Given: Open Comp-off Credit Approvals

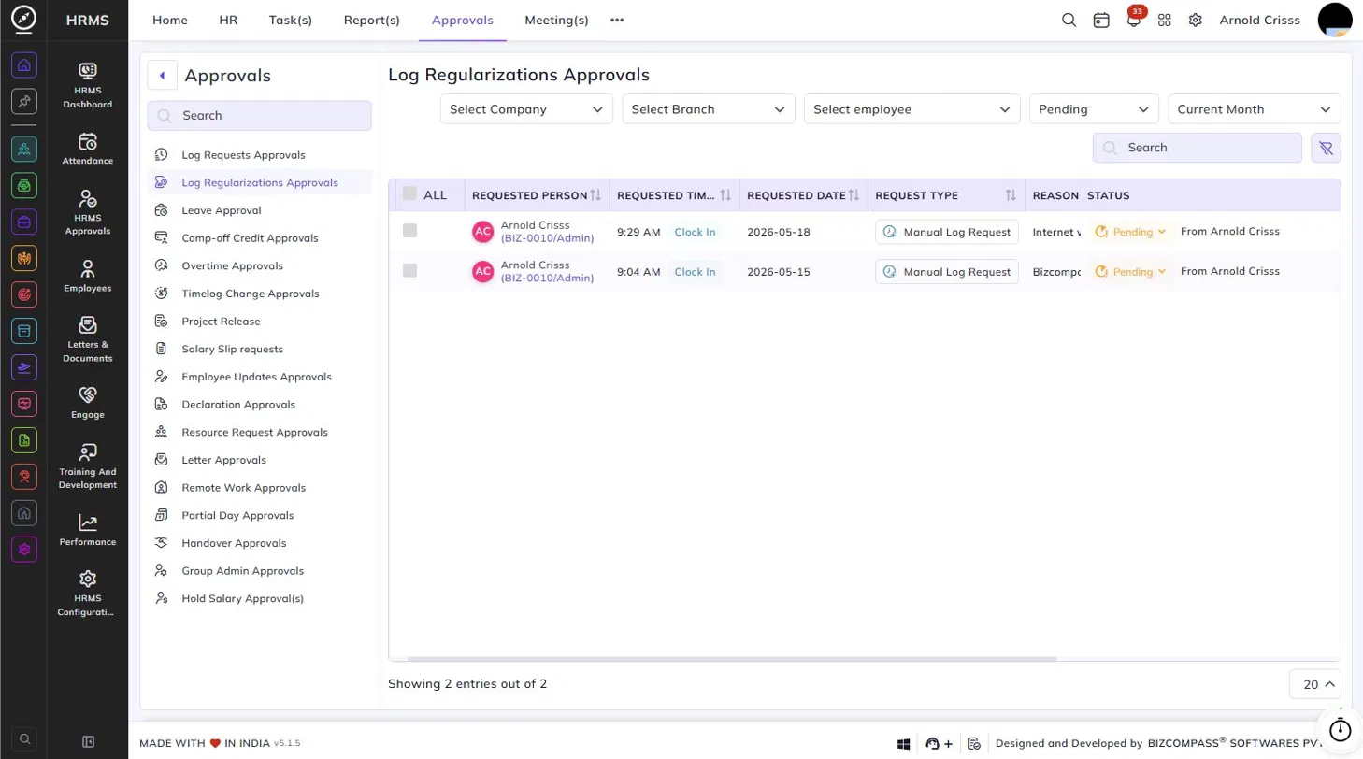Looking at the screenshot, I should click(x=250, y=238).
